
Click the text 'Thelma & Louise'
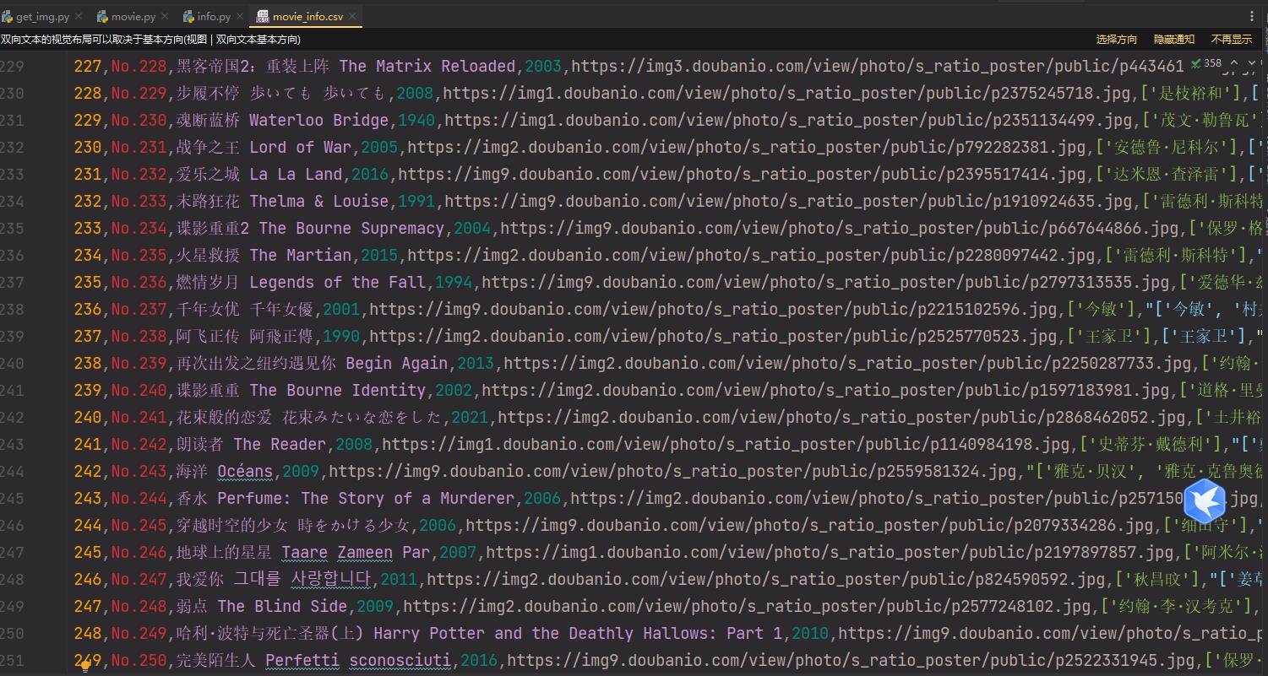coord(318,201)
